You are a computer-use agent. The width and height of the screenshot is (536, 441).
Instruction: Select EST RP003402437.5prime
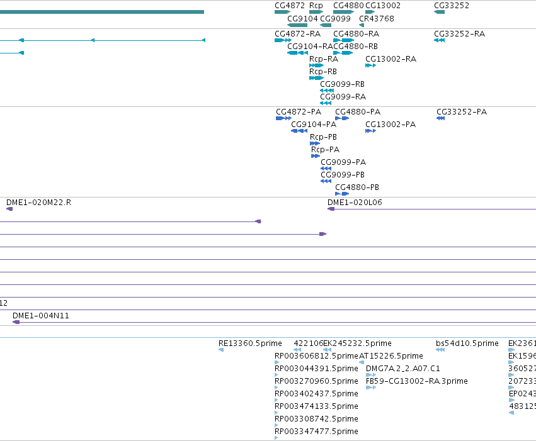[x=316, y=394]
